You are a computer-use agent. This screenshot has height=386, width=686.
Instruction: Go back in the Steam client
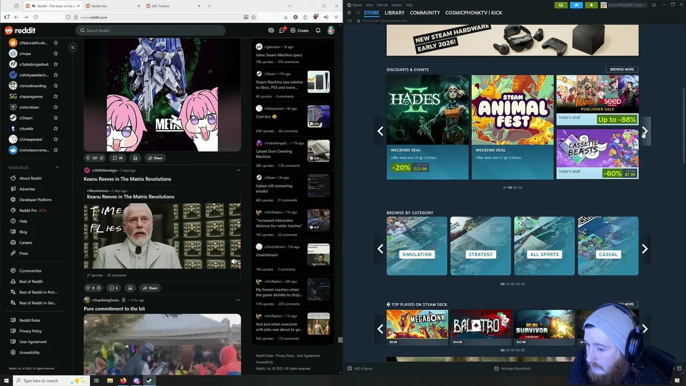tap(349, 13)
